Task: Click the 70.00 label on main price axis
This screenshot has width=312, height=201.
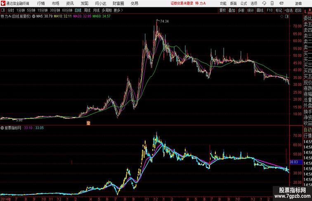Action: 297,26
